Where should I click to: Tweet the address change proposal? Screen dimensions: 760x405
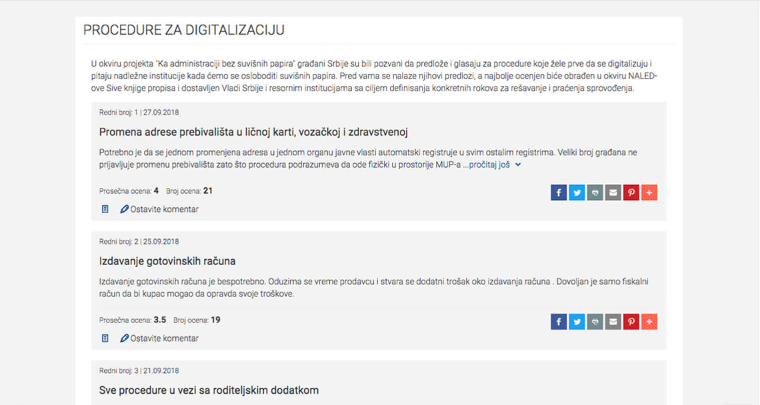point(577,193)
